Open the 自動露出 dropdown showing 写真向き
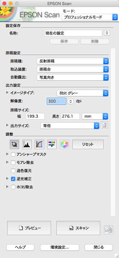 (73, 77)
